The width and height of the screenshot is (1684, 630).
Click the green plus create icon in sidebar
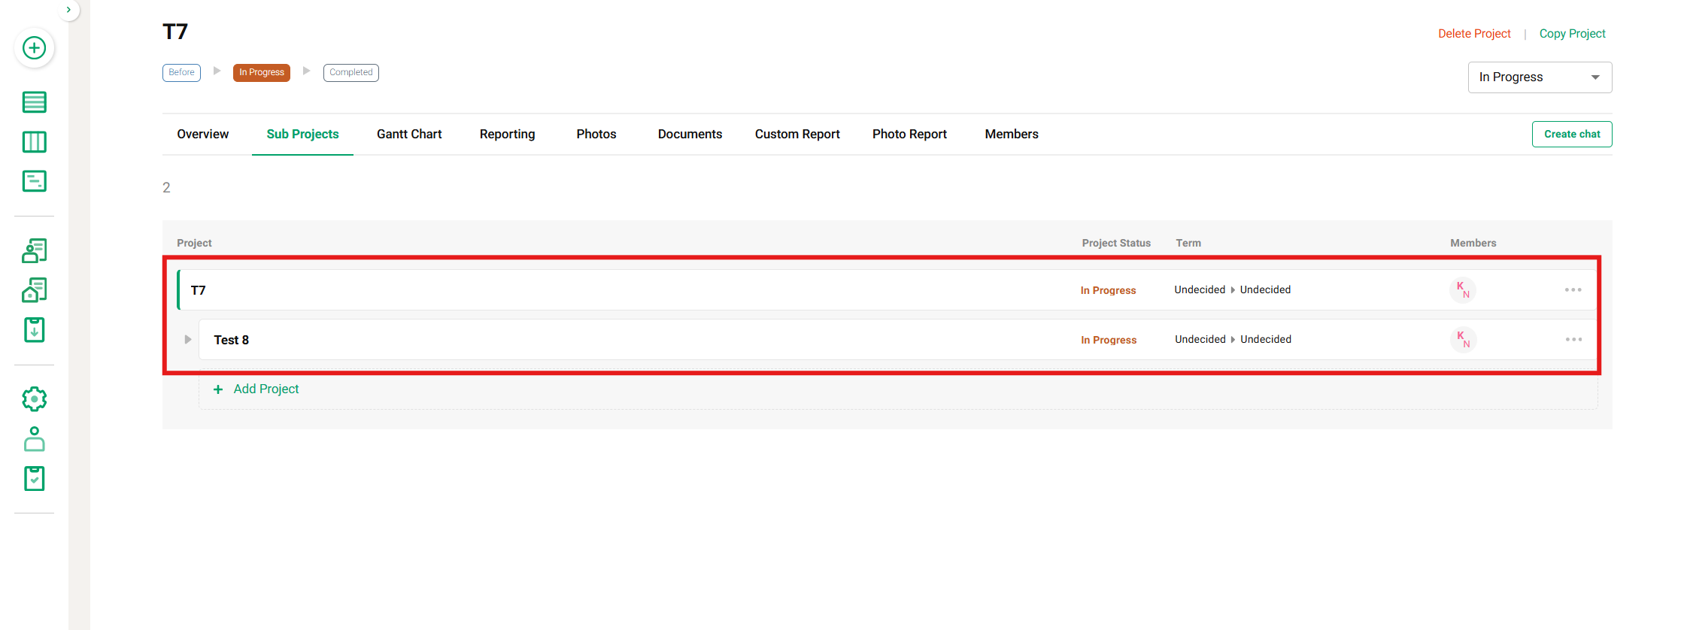coord(34,48)
